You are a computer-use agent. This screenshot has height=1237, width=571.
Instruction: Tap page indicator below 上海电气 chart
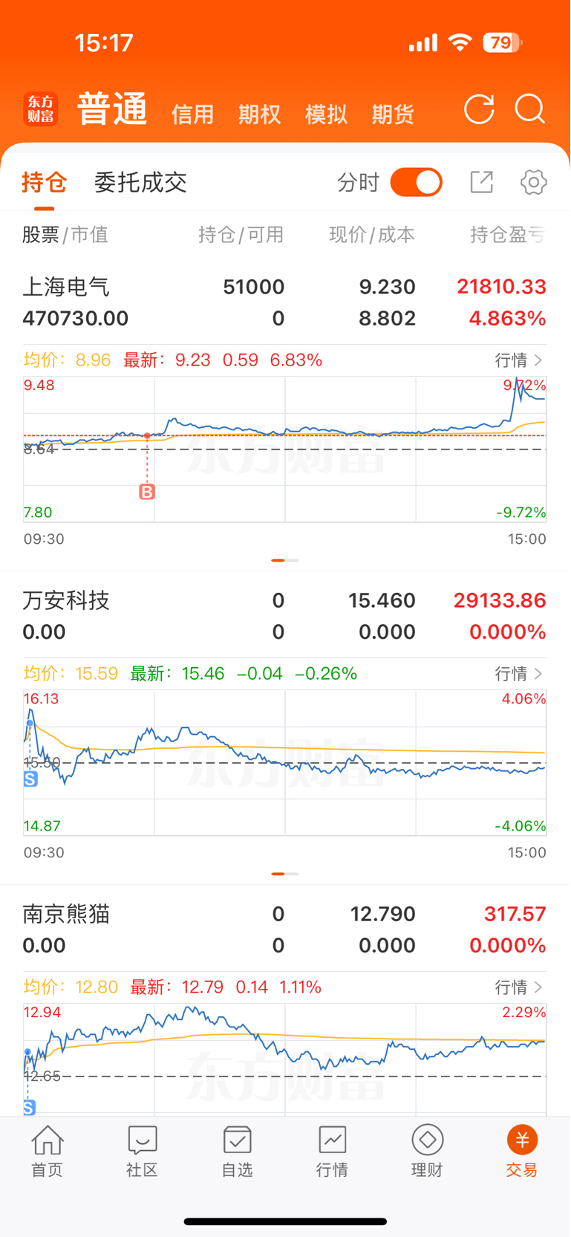285,560
